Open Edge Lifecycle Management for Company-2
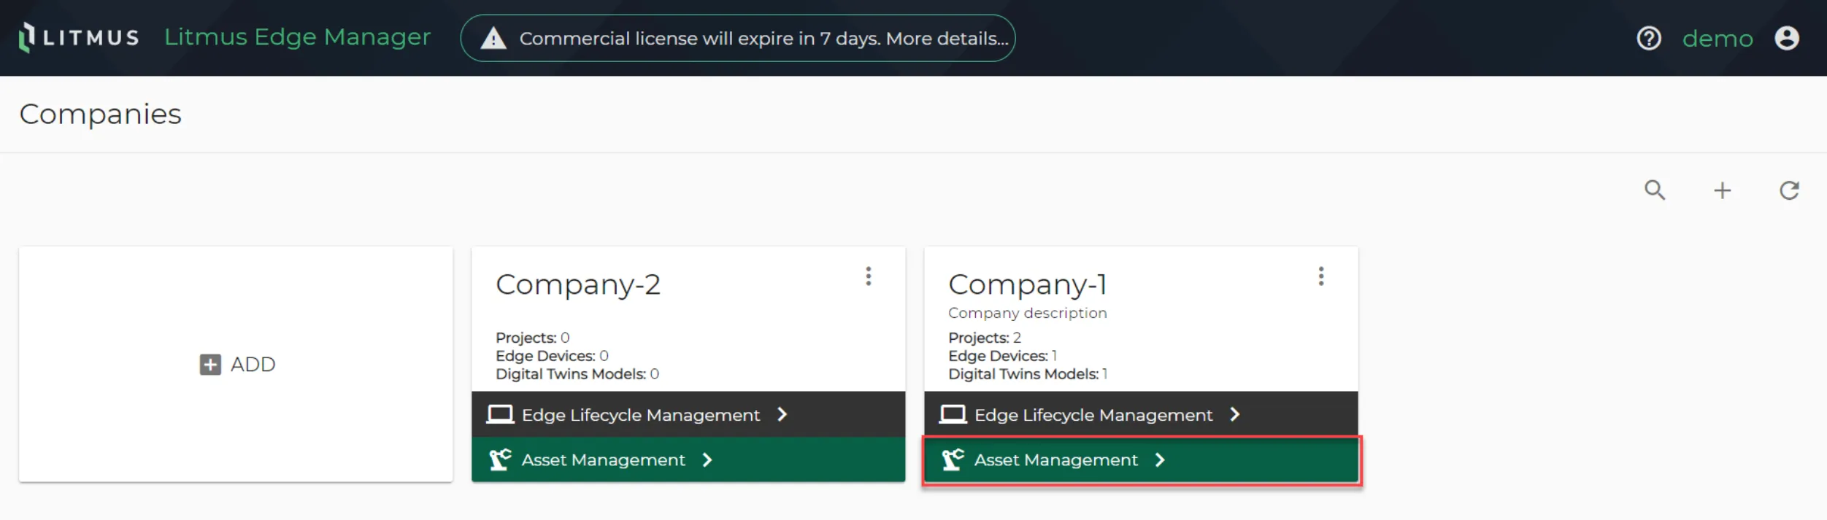 688,414
